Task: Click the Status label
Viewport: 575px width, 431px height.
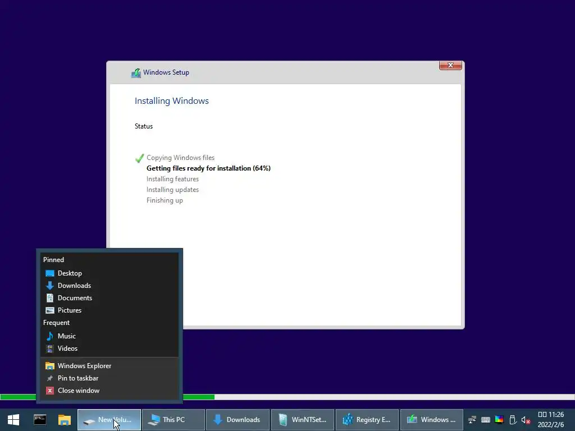Action: point(143,126)
